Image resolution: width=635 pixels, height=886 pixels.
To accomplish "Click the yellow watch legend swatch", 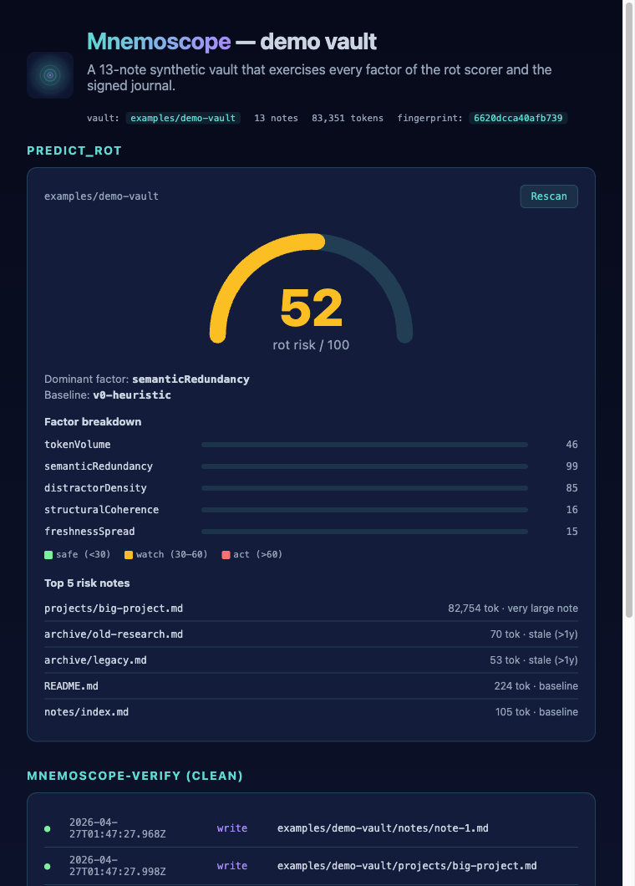I will [x=129, y=555].
